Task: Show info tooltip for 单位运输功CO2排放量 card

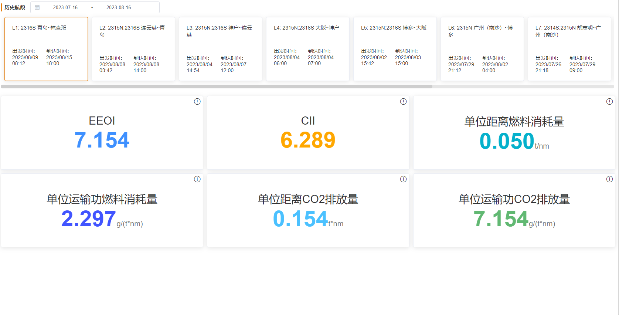Action: (609, 179)
